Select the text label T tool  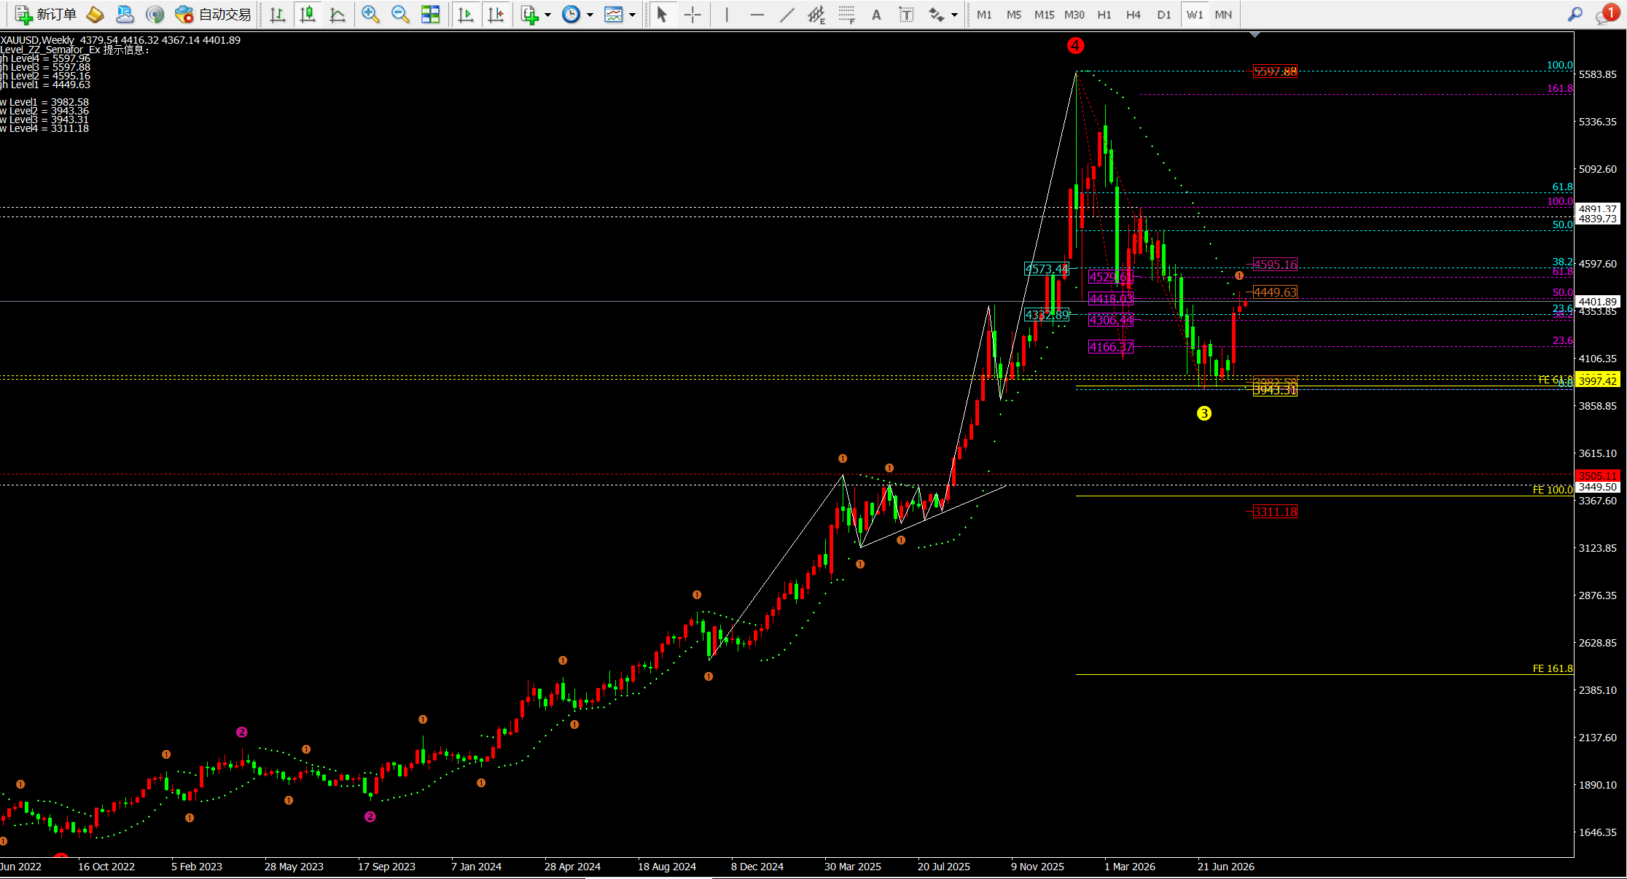click(x=906, y=15)
